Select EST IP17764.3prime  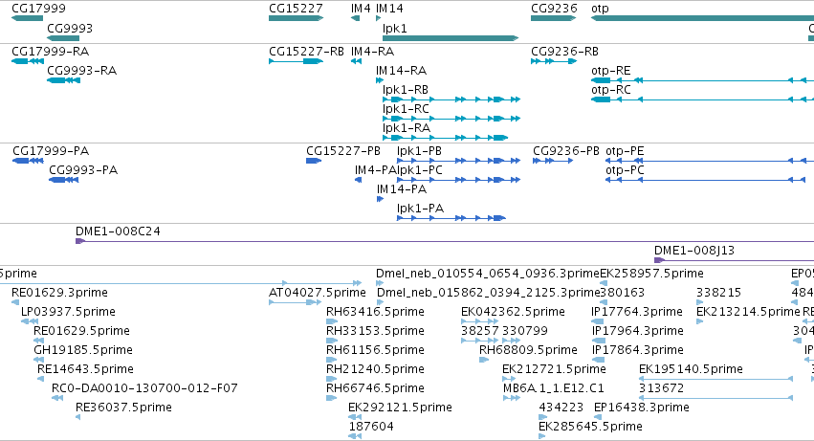click(637, 312)
